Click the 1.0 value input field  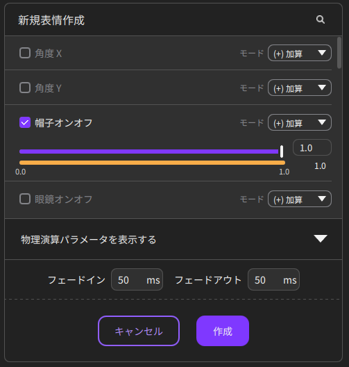(x=312, y=147)
